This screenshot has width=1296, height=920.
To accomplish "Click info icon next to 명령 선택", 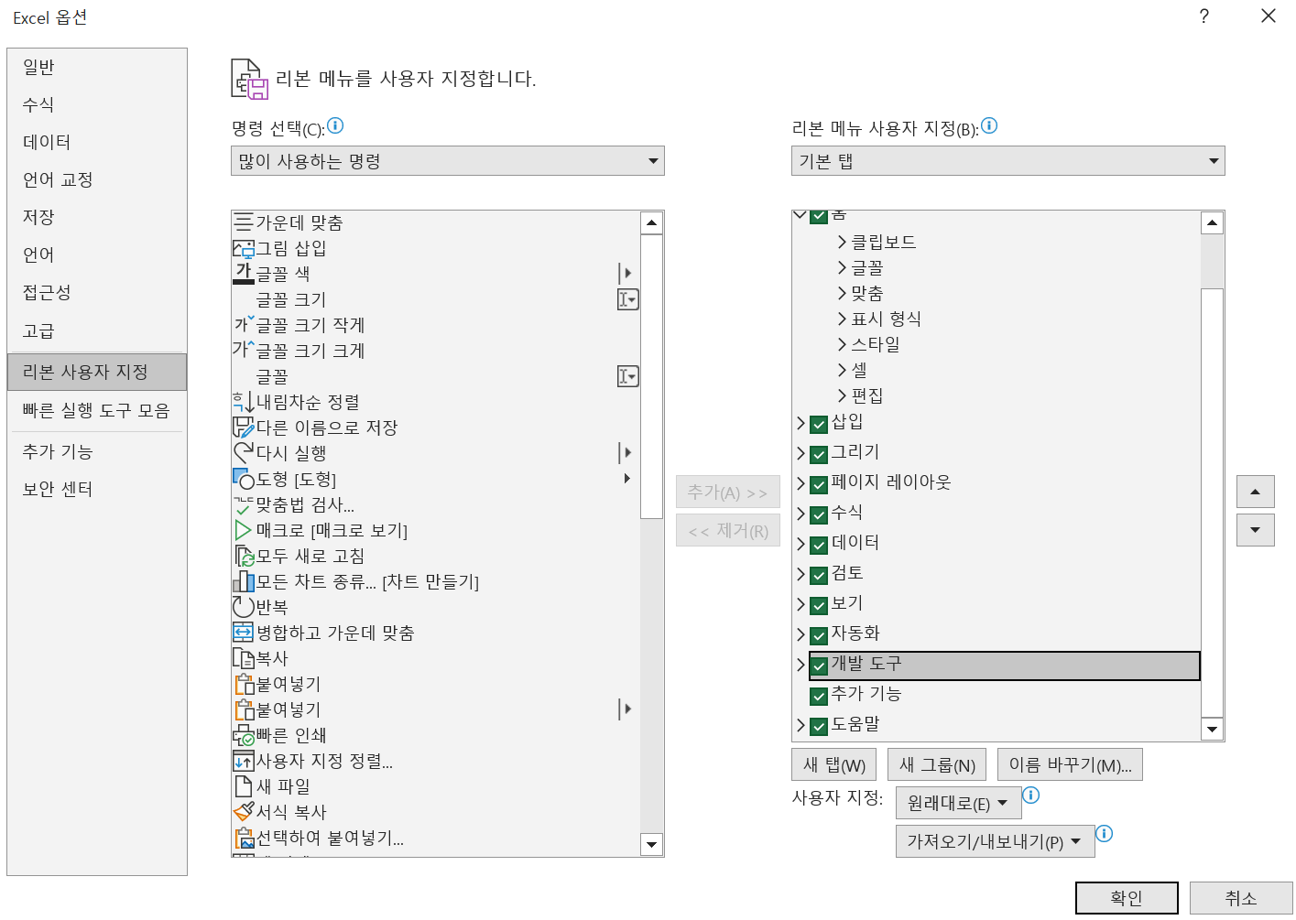I will pos(335,125).
